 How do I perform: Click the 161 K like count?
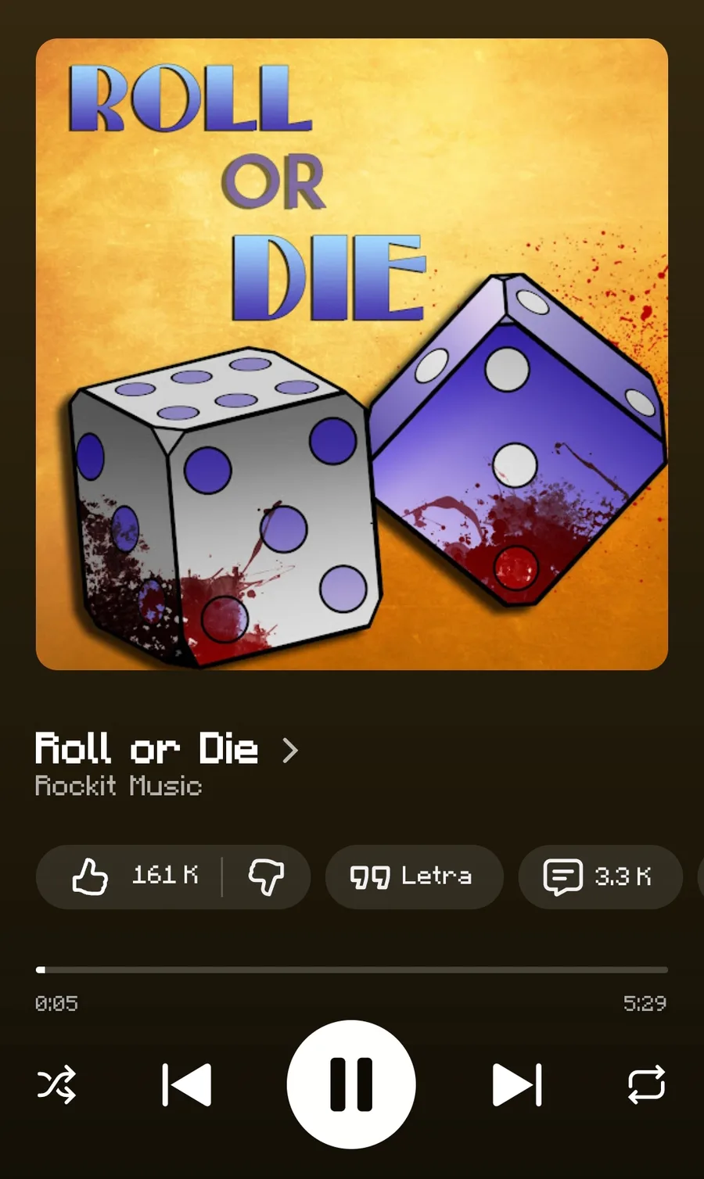pyautogui.click(x=165, y=875)
